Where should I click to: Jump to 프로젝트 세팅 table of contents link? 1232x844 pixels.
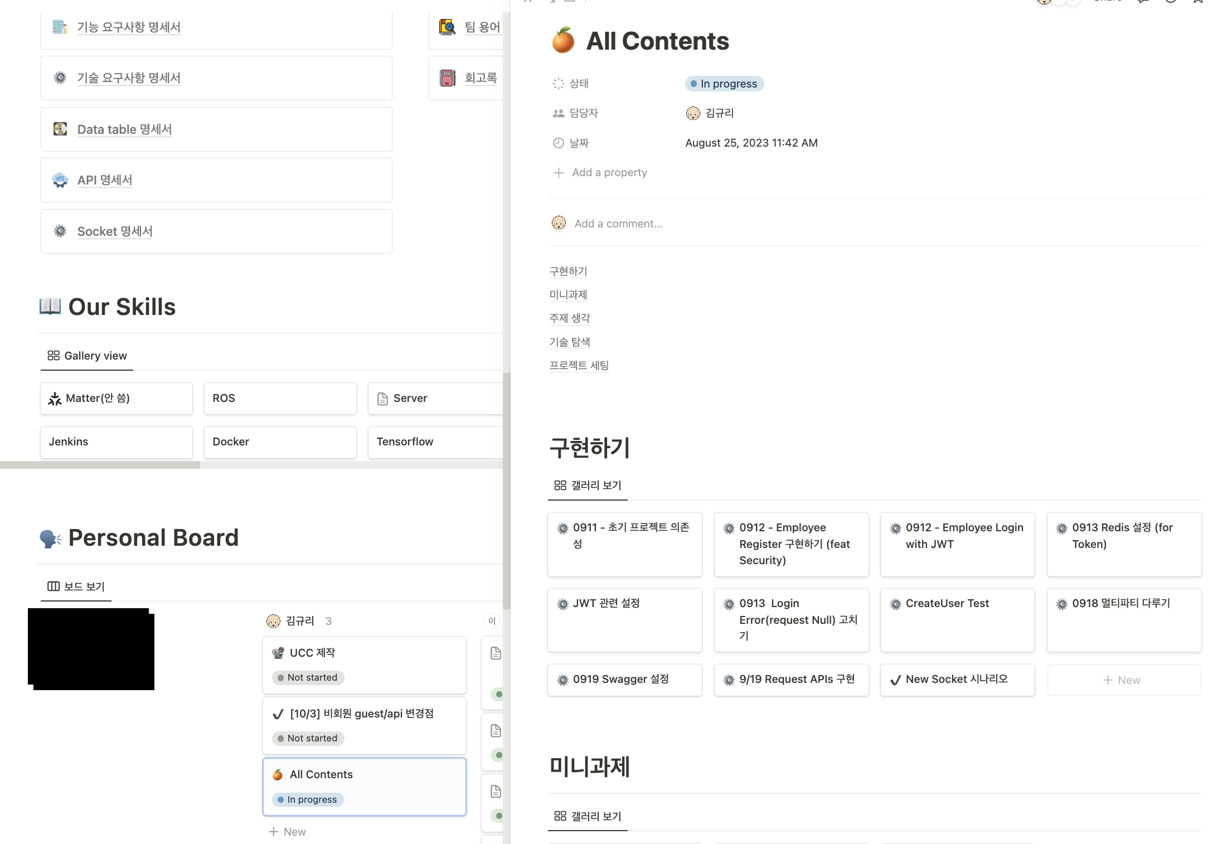579,366
